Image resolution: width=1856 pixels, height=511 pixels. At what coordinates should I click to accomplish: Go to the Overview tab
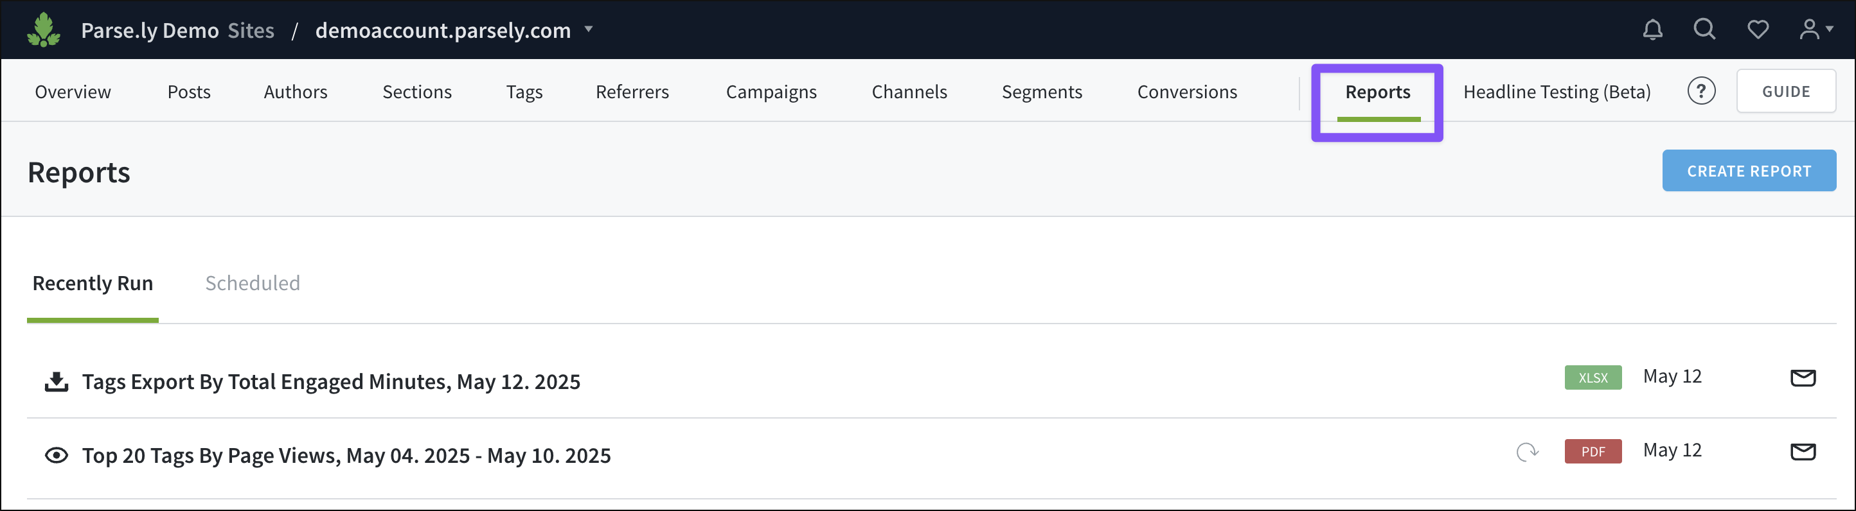tap(73, 92)
